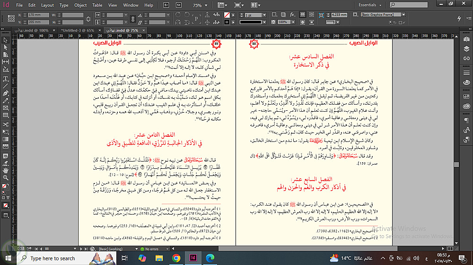Pick the Zoom tool in the toolbox
The height and width of the screenshot is (265, 473).
pos(5,177)
